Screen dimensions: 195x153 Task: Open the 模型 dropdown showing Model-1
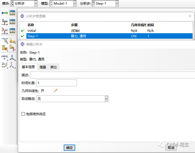pos(75,4)
